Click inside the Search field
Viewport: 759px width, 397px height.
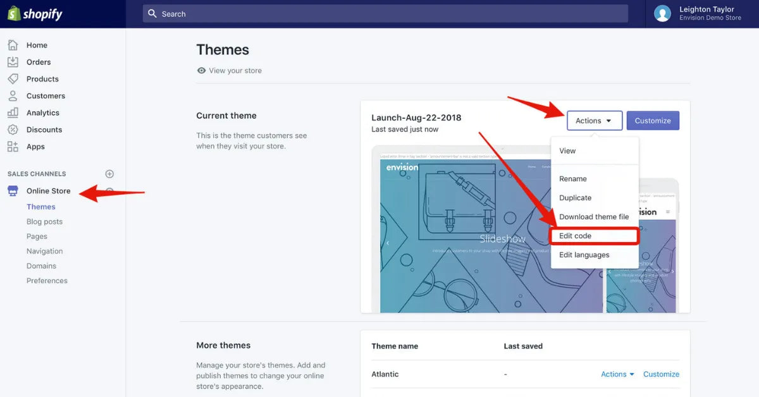click(386, 13)
